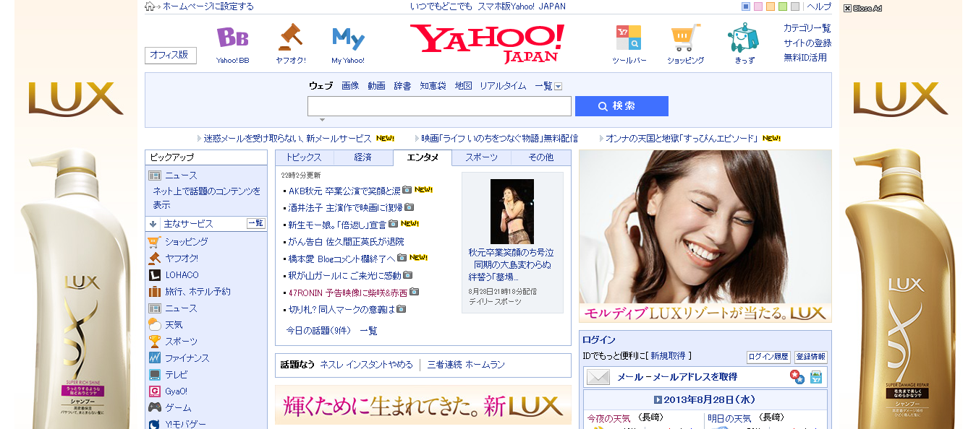This screenshot has width=976, height=429.
Task: Select the 辞書 search category
Action: 402,86
